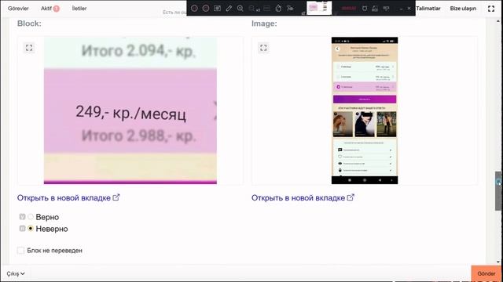503x282 pixels.
Task: Click the V hotkey badge beside Верно
Action: [22, 217]
